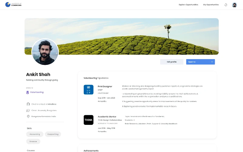Go to Explore Opportunities
Screen dimensions: 243x152
[x=188, y=5]
